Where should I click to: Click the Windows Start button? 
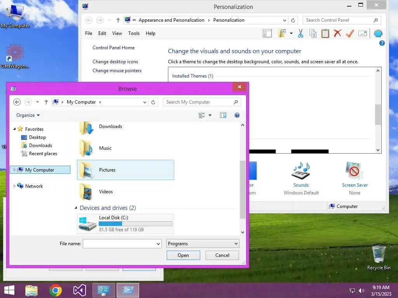click(9, 290)
